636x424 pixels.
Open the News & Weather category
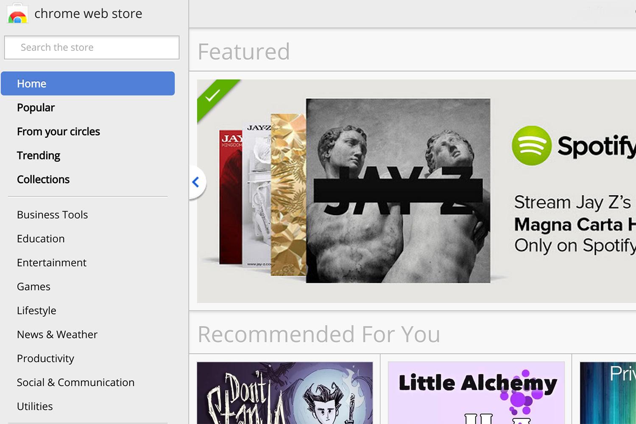click(x=57, y=335)
